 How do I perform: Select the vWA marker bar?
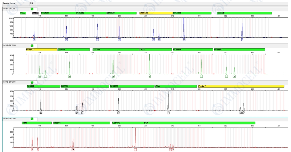coord(176,86)
